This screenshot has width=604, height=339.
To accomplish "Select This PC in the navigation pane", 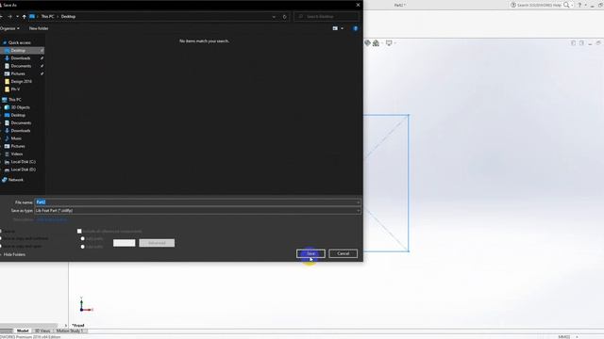I will [15, 100].
